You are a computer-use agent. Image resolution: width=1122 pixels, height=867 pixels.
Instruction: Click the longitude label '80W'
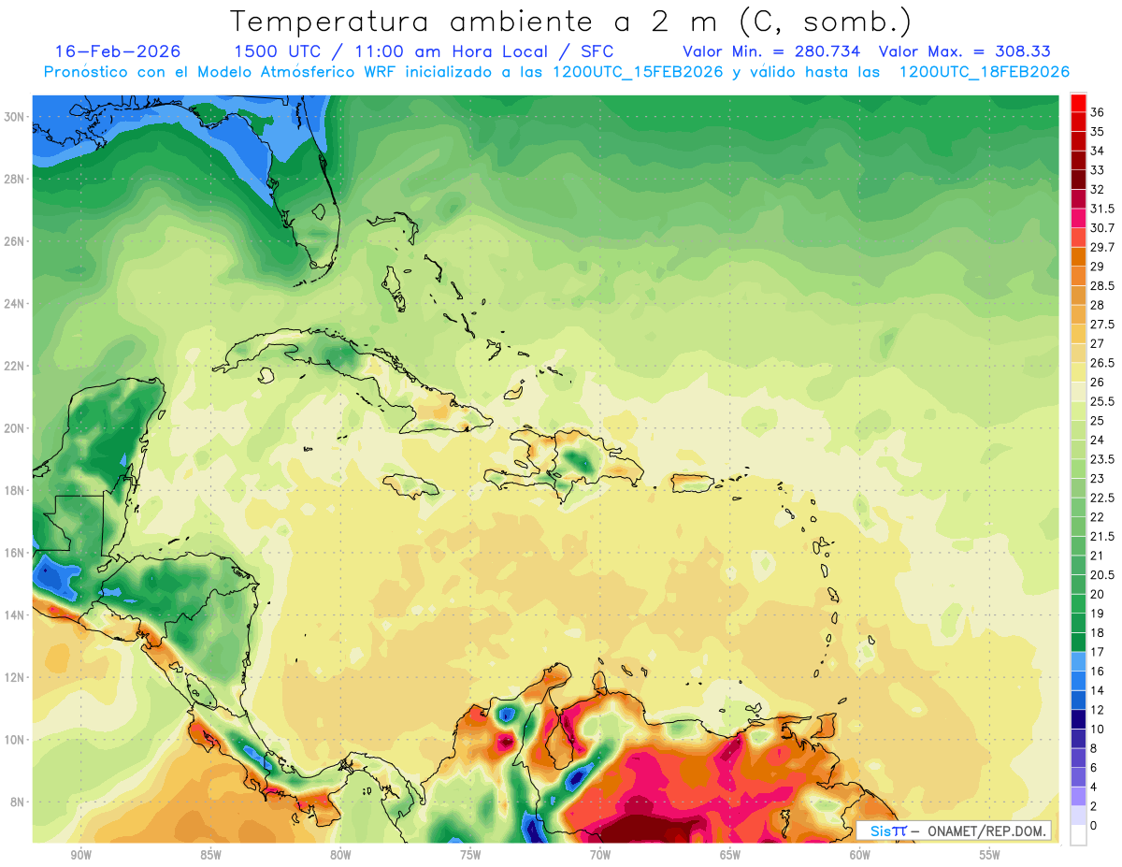pyautogui.click(x=340, y=855)
